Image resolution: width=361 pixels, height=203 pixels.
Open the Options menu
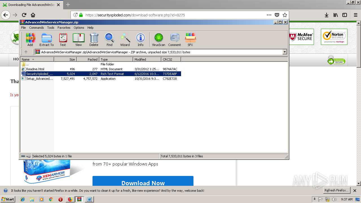(x=79, y=28)
